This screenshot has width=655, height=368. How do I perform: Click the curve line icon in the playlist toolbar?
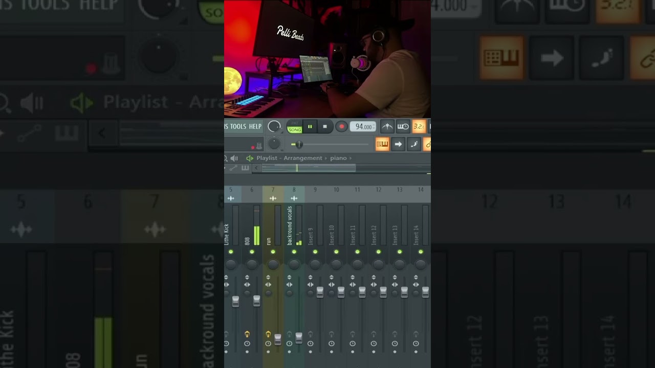[233, 168]
